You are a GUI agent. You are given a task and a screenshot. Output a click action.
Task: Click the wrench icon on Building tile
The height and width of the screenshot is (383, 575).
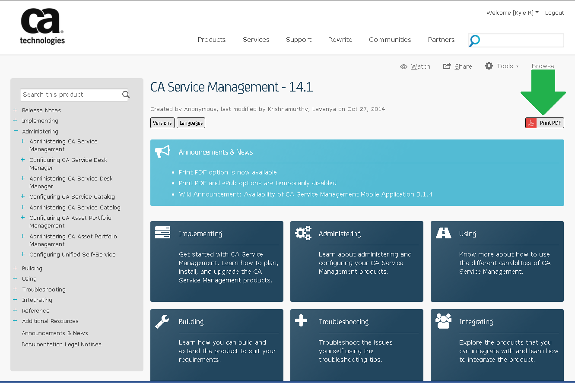[162, 321]
